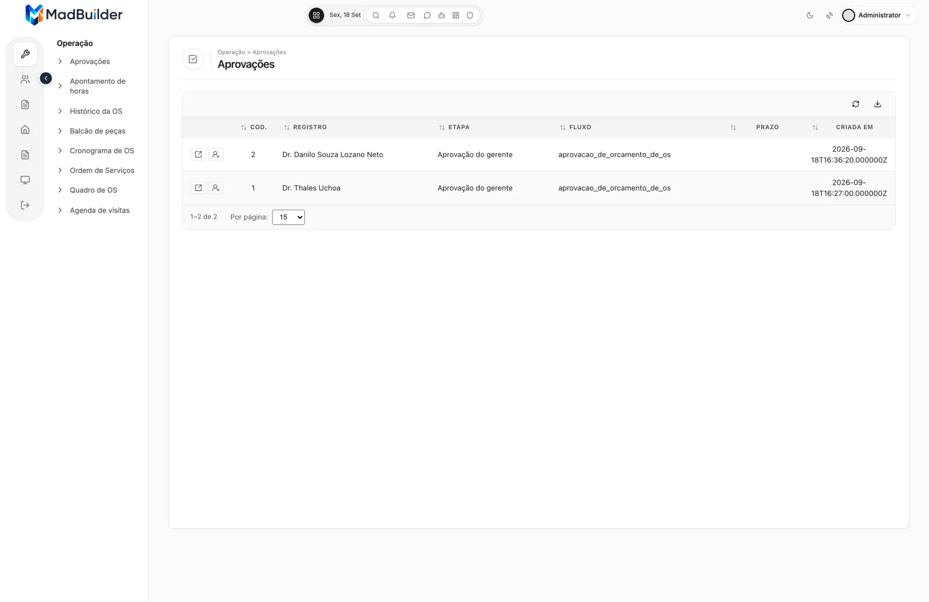Expand Quadro de OS chevron
929x602 pixels.
click(x=60, y=190)
